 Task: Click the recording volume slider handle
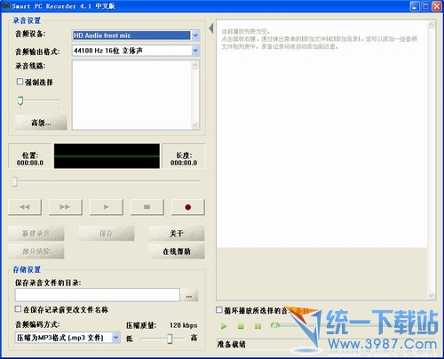click(x=20, y=100)
